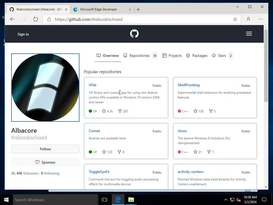The width and height of the screenshot is (273, 205).
Task: Open the activity-centers repository link
Action: pos(190,172)
